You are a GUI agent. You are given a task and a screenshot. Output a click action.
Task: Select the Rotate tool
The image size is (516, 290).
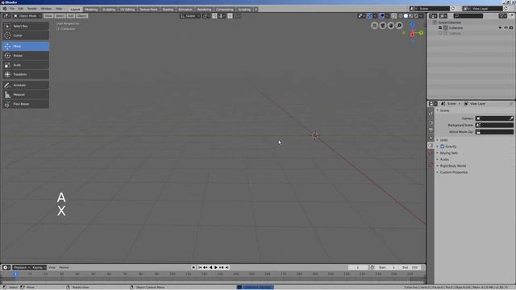coord(26,56)
